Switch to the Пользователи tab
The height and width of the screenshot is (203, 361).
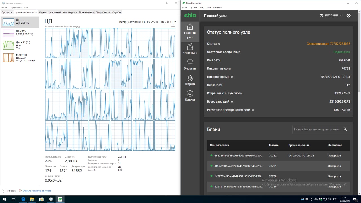click(86, 12)
